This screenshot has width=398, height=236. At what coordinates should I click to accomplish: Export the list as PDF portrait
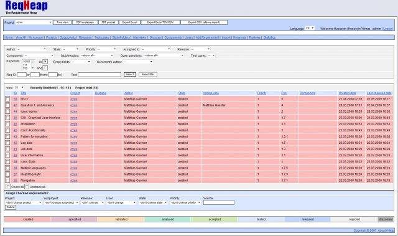coord(108,22)
